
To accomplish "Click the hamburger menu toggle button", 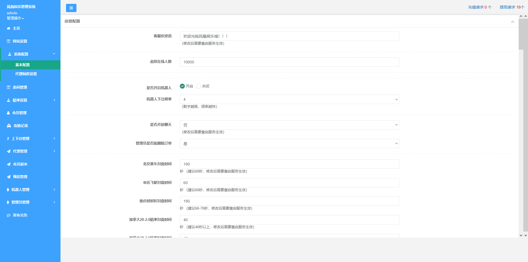I will click(71, 8).
